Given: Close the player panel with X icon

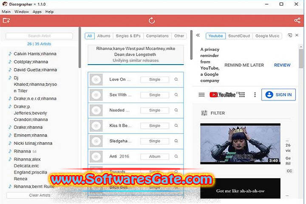Looking at the screenshot, I should (x=297, y=35).
